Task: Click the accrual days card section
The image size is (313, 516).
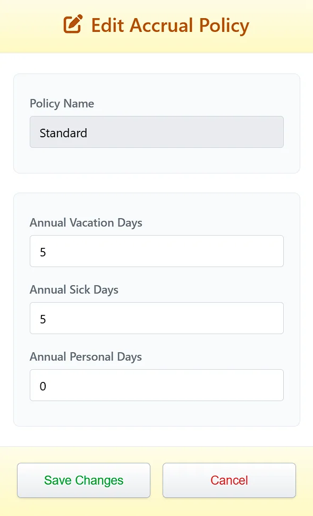Action: click(156, 309)
